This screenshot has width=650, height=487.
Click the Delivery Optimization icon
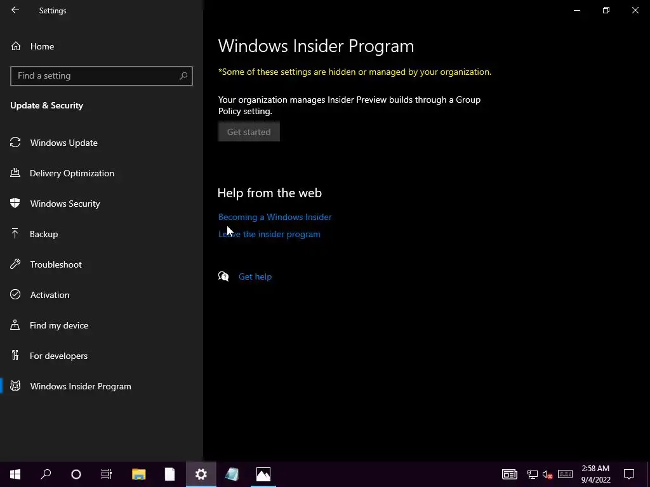point(15,172)
